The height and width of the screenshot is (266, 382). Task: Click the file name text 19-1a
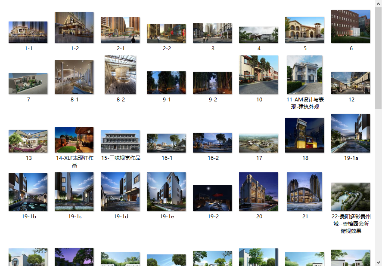tap(351, 158)
